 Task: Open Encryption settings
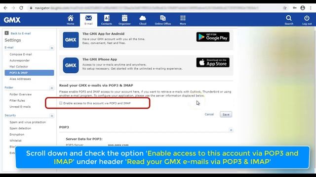tap(17, 134)
